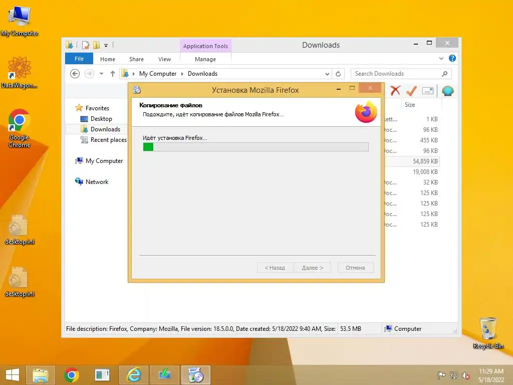This screenshot has width=513, height=385.
Task: Open the View ribbon tab
Action: (x=164, y=59)
